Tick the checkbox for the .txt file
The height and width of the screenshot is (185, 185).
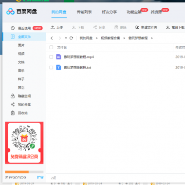point(51,67)
